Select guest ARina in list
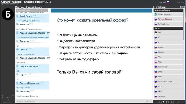186x104 pixels. (168, 91)
